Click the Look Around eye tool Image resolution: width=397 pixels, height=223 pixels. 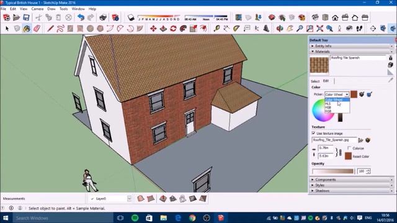349,28
